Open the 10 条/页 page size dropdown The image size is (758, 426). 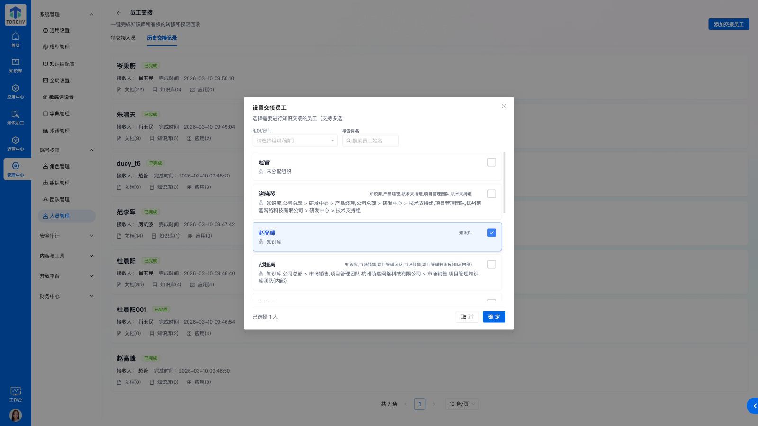(x=462, y=404)
